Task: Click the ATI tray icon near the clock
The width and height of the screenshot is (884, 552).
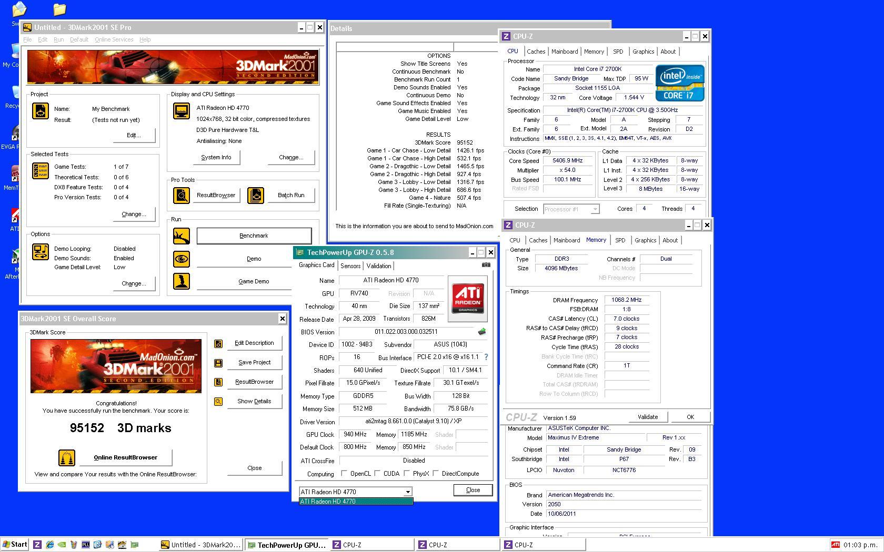Action: [x=835, y=545]
